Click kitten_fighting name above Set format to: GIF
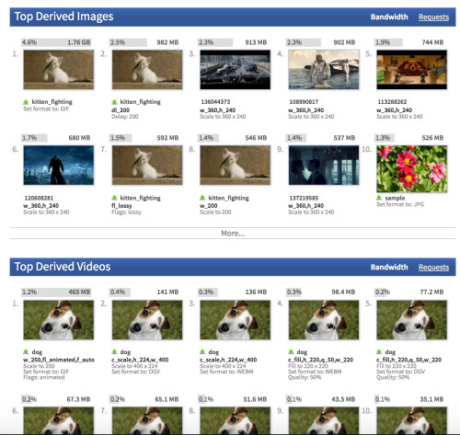The height and width of the screenshot is (435, 460). click(52, 102)
